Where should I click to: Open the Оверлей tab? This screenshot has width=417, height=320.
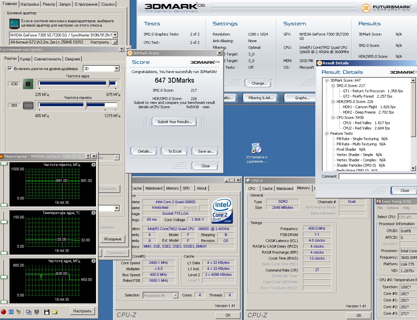pos(72,59)
